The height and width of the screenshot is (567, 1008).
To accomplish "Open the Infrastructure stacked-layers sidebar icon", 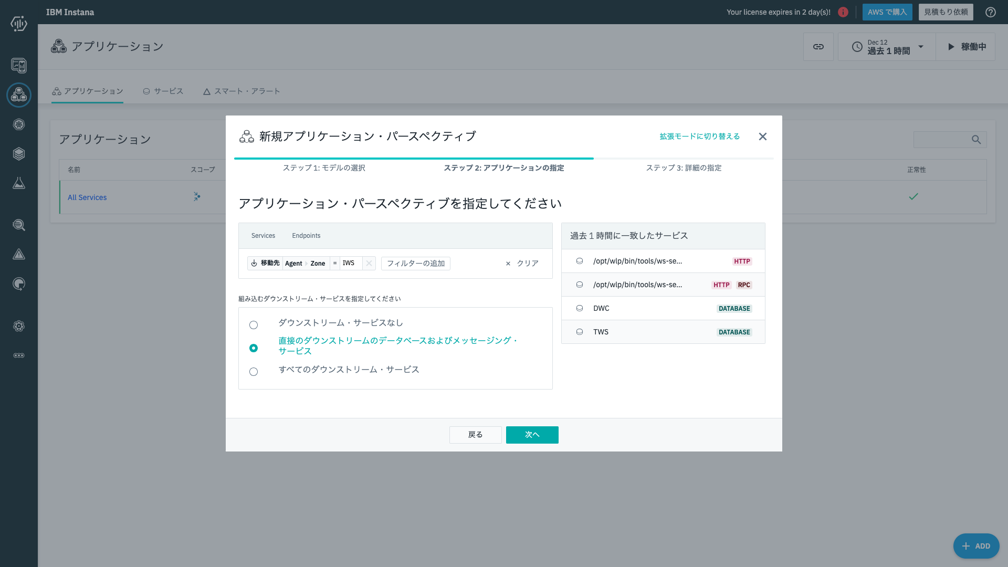I will 19,154.
